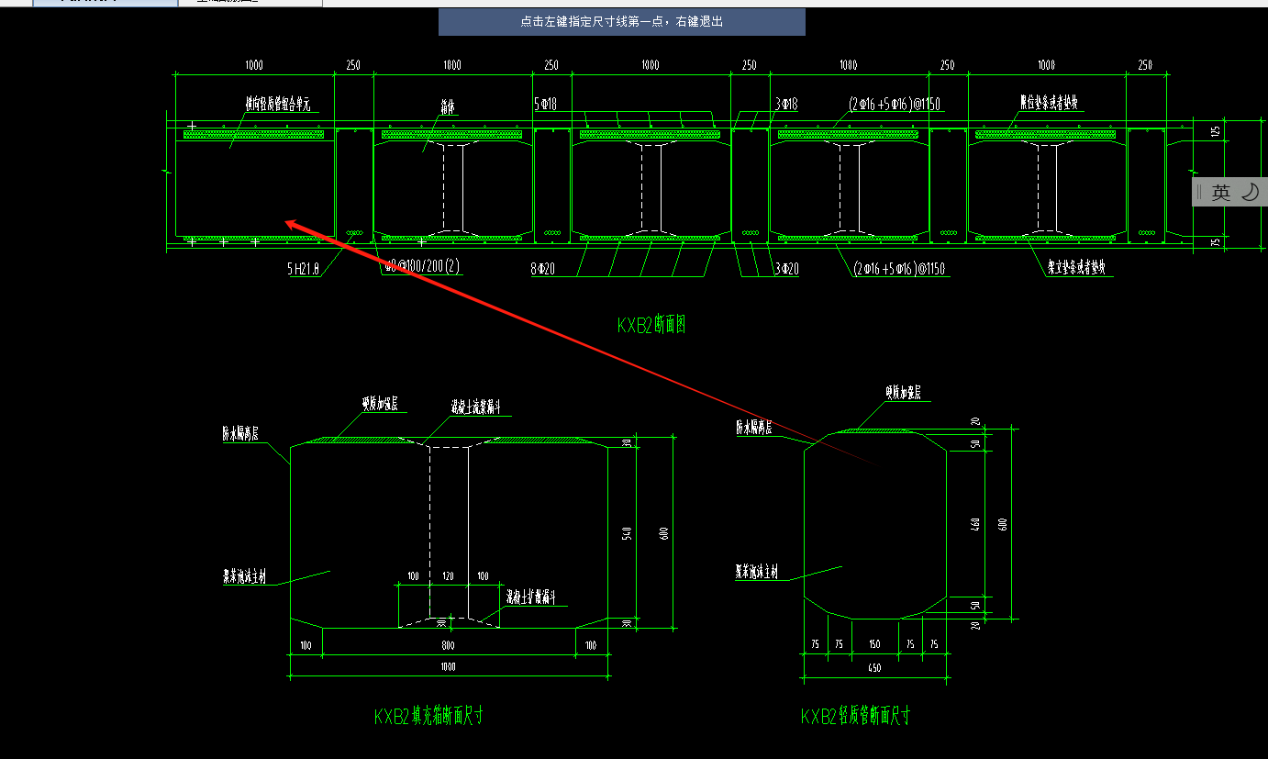This screenshot has width=1268, height=759.
Task: Click the 540 vertical dimension text
Action: (x=627, y=532)
